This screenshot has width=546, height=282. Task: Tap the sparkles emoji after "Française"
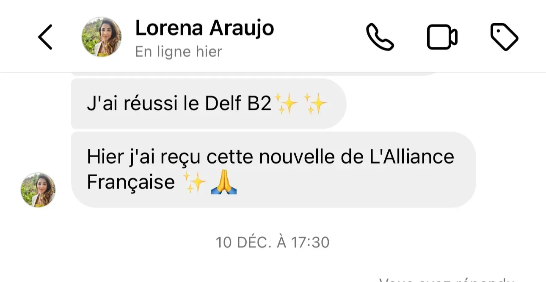pos(195,183)
